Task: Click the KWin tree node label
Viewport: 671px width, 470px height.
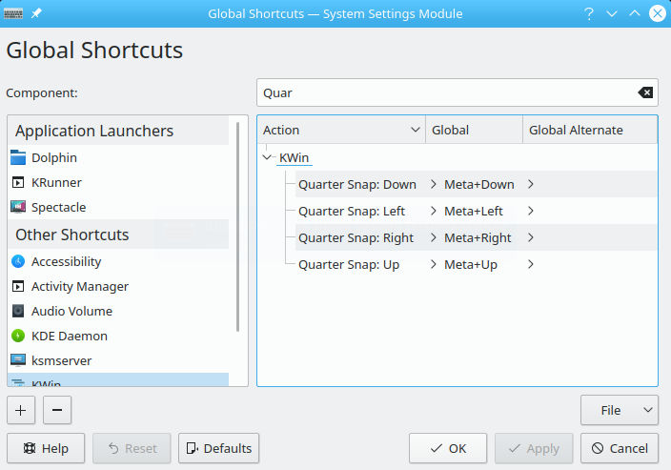Action: (x=294, y=157)
